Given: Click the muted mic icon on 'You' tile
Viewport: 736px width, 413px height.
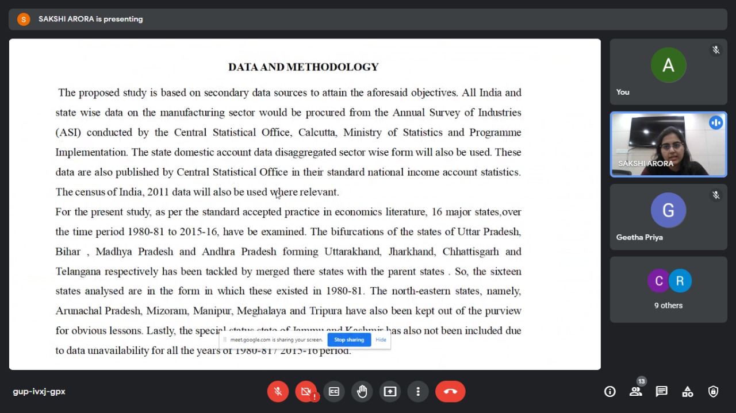Looking at the screenshot, I should tap(716, 50).
